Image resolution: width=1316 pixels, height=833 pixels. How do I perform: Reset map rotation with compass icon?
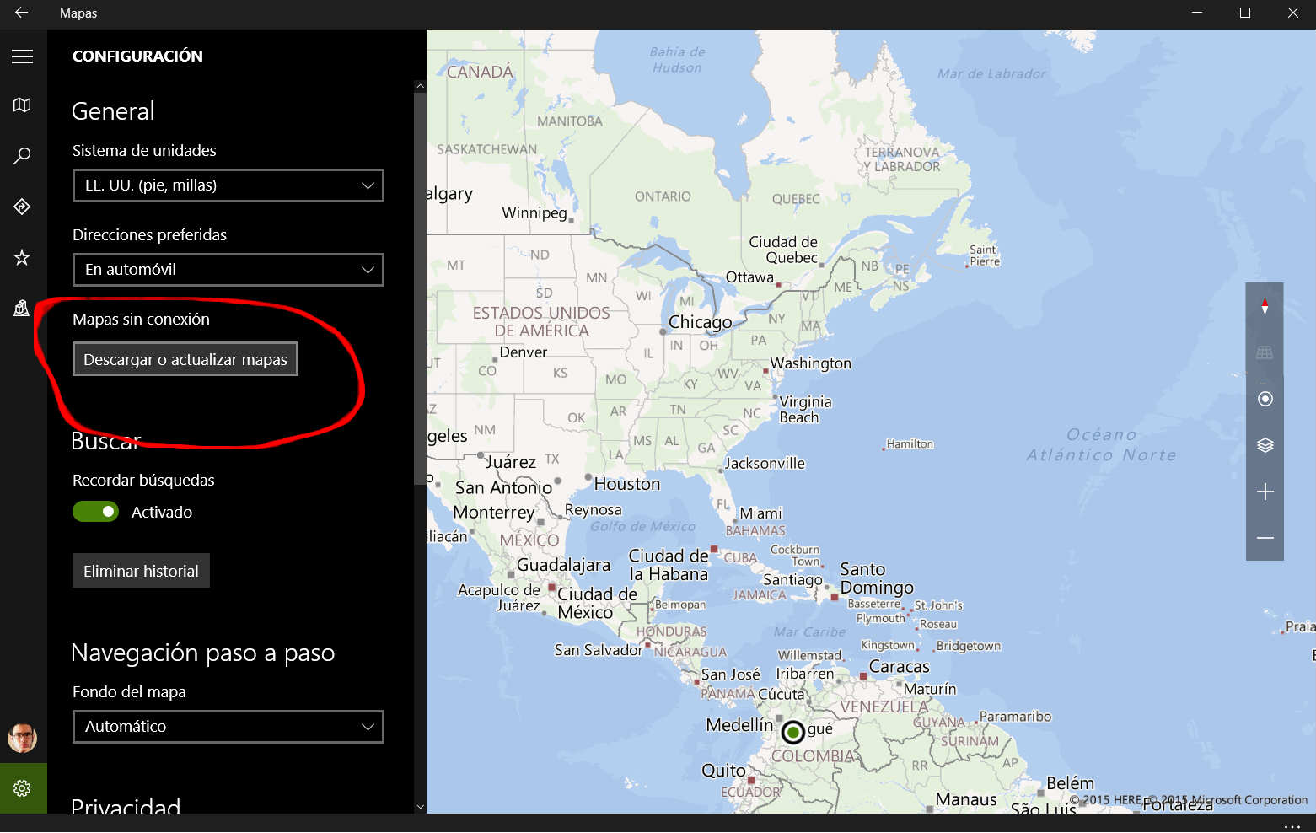pyautogui.click(x=1265, y=306)
